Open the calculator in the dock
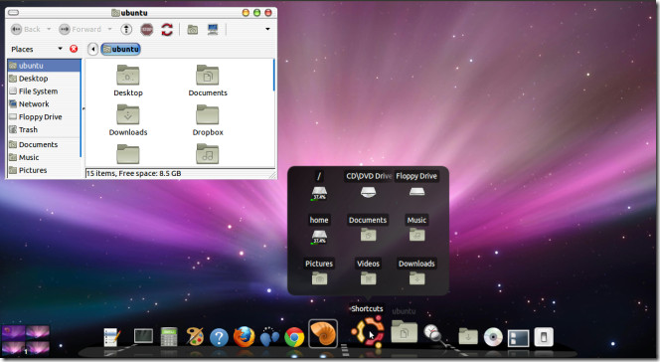The width and height of the screenshot is (660, 362). pos(169,337)
